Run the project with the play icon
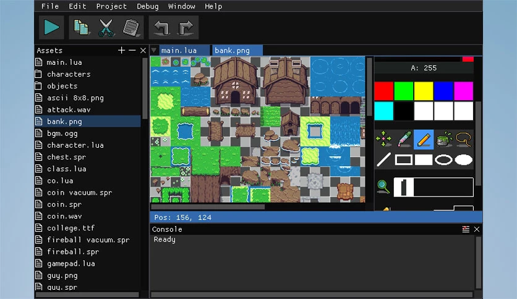This screenshot has width=517, height=299. click(51, 27)
